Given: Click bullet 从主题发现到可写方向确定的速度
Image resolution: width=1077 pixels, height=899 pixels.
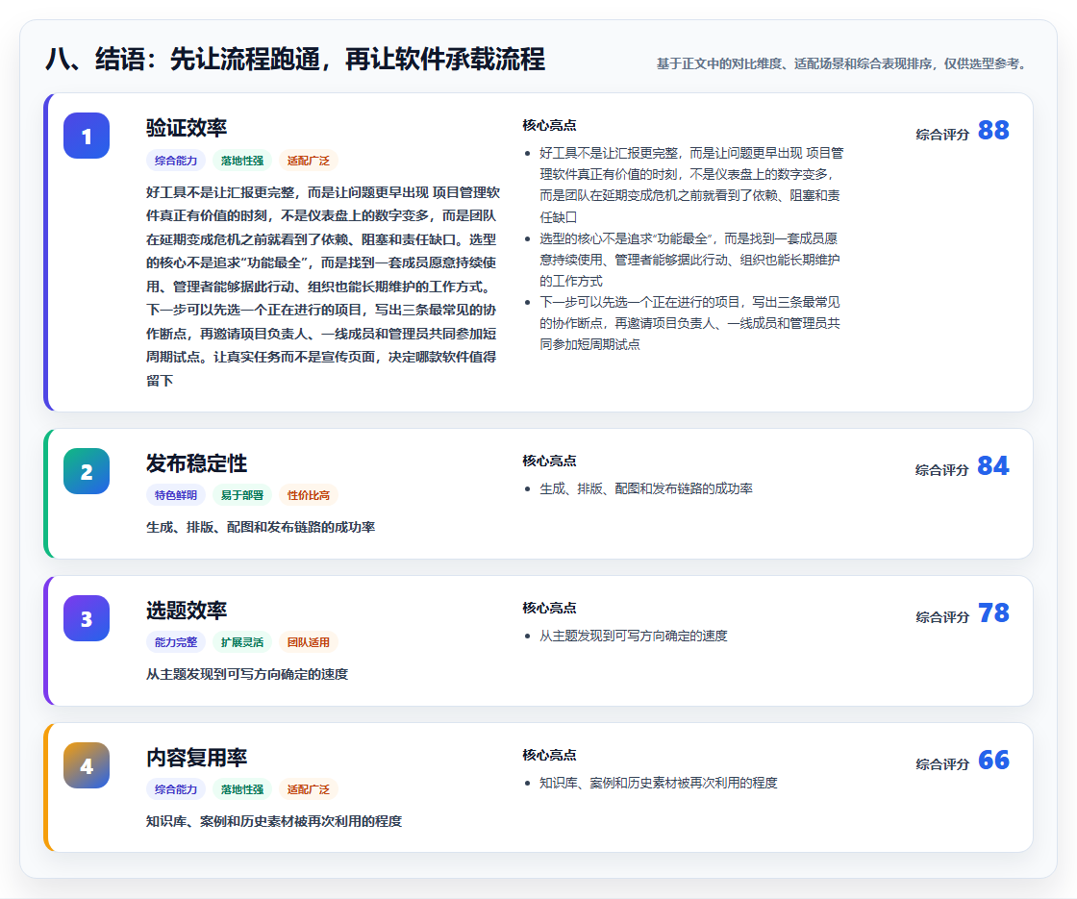Looking at the screenshot, I should click(634, 636).
